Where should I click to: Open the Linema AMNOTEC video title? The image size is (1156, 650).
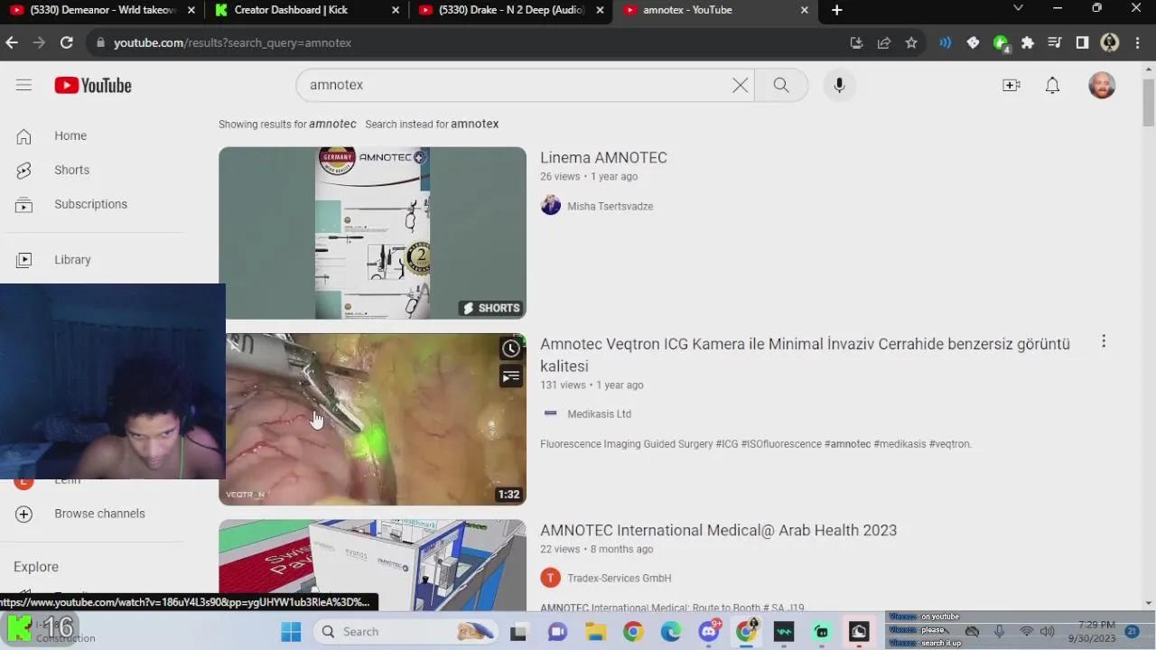click(x=603, y=158)
